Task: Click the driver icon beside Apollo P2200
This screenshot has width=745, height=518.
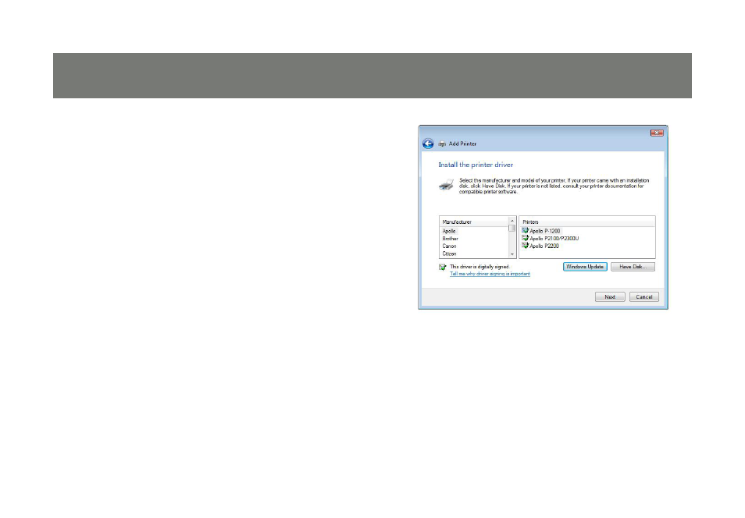Action: [x=525, y=246]
